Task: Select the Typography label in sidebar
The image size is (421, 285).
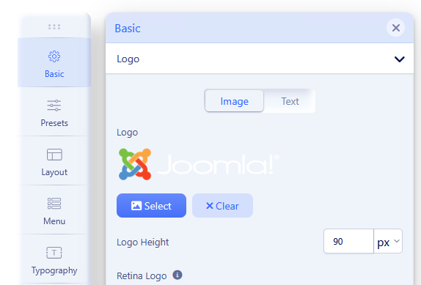Action: click(x=54, y=270)
